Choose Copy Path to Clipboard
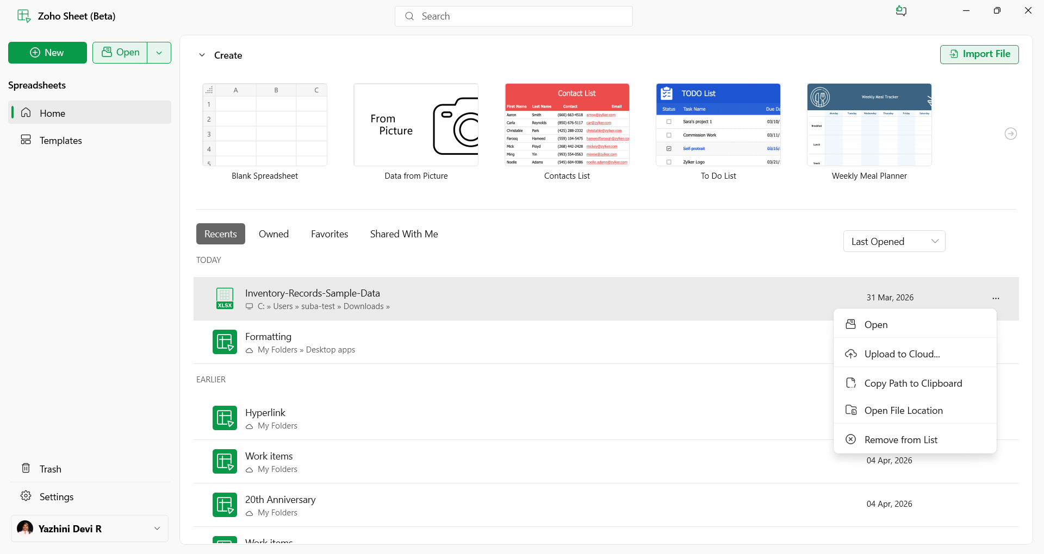 tap(912, 383)
